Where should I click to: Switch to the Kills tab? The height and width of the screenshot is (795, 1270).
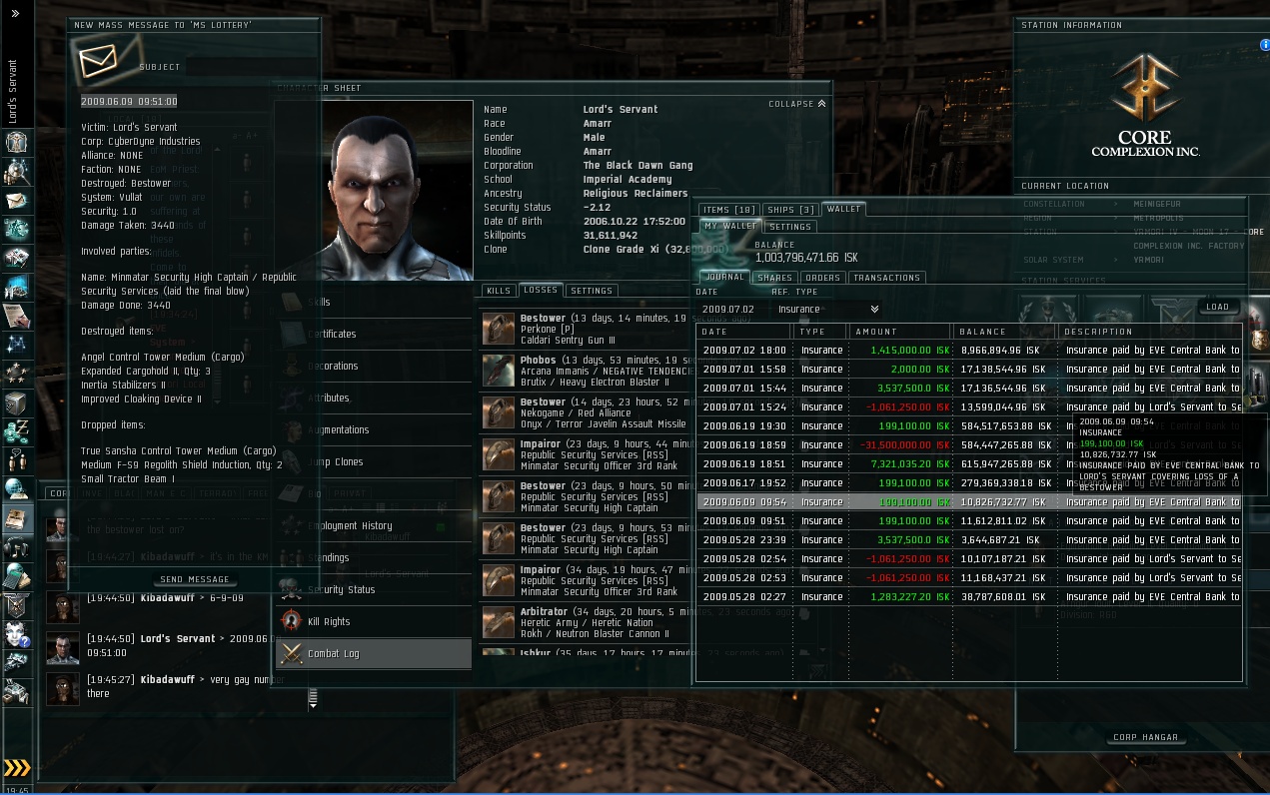(x=499, y=291)
